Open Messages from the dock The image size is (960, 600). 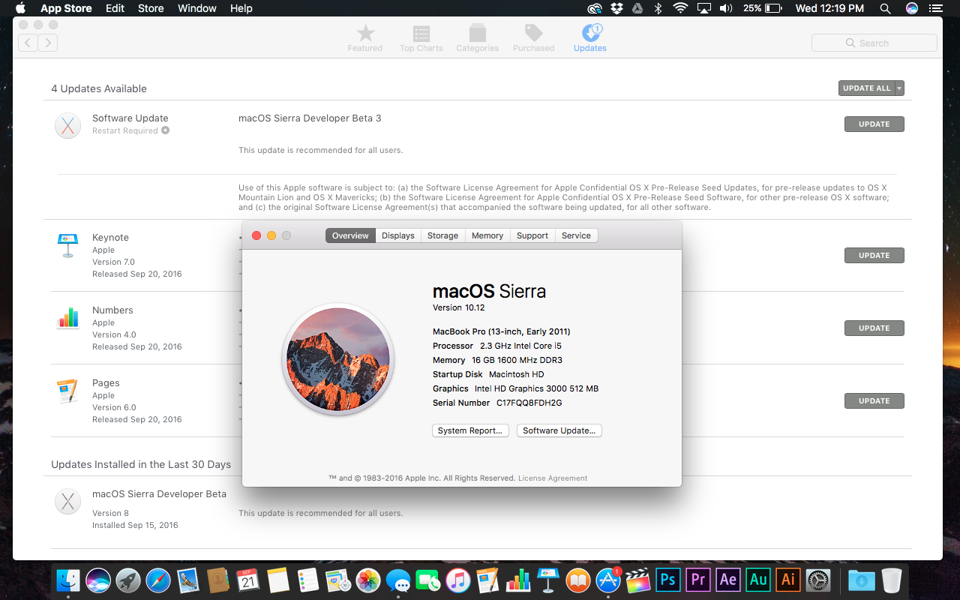point(398,580)
